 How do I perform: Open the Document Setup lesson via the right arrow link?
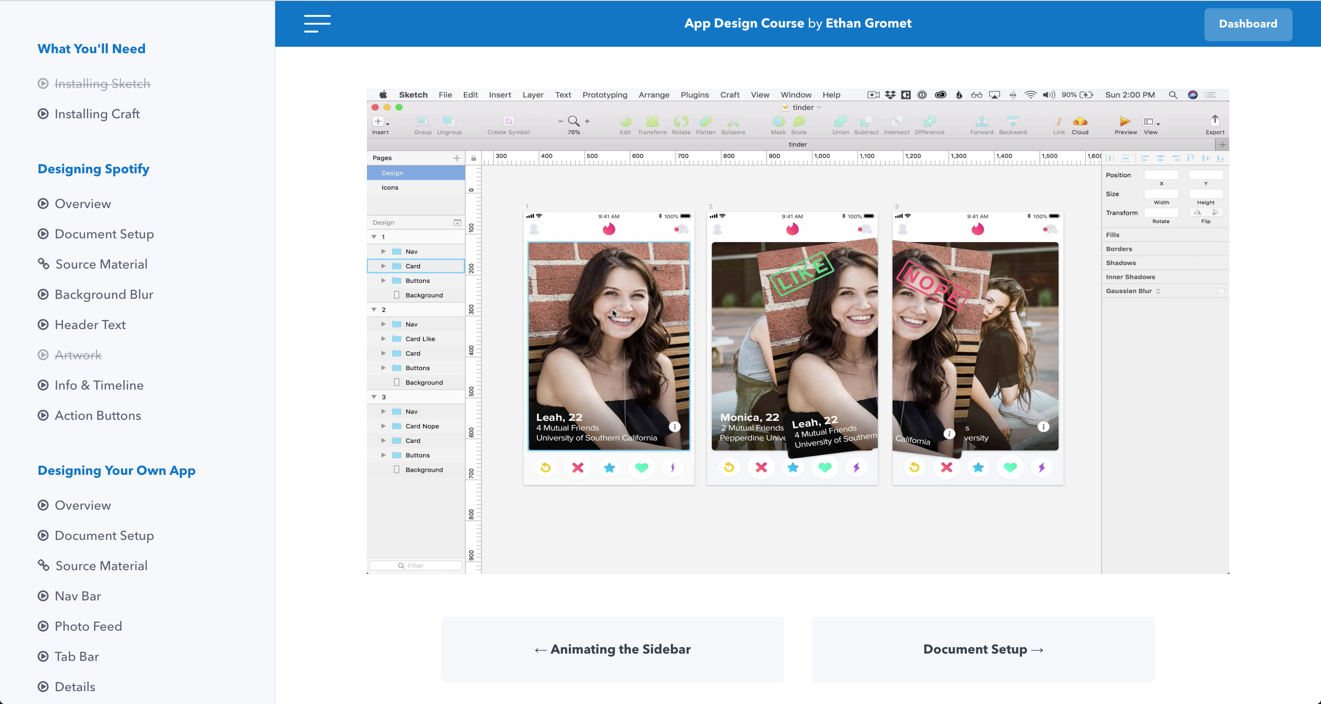(982, 649)
